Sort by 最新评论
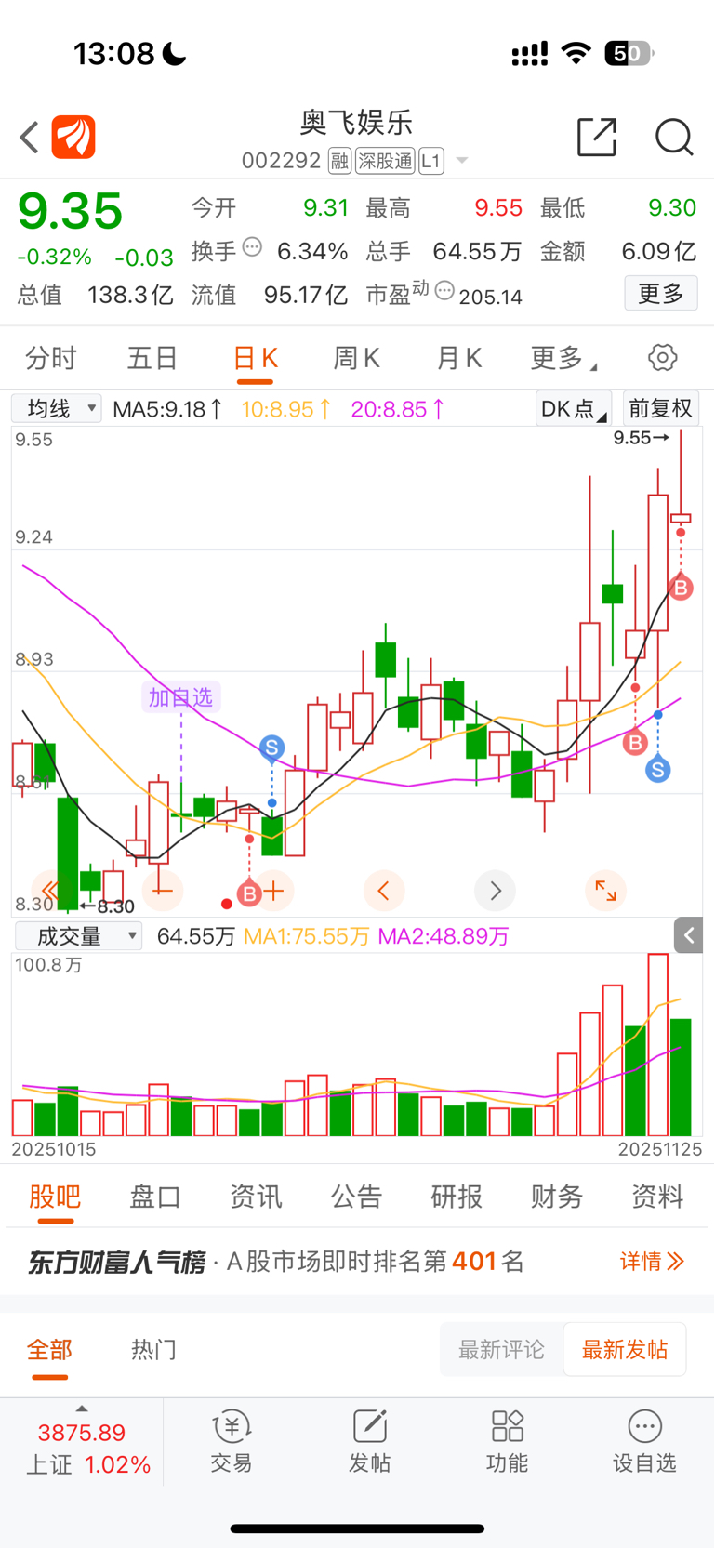715x1548 pixels. [x=501, y=1350]
